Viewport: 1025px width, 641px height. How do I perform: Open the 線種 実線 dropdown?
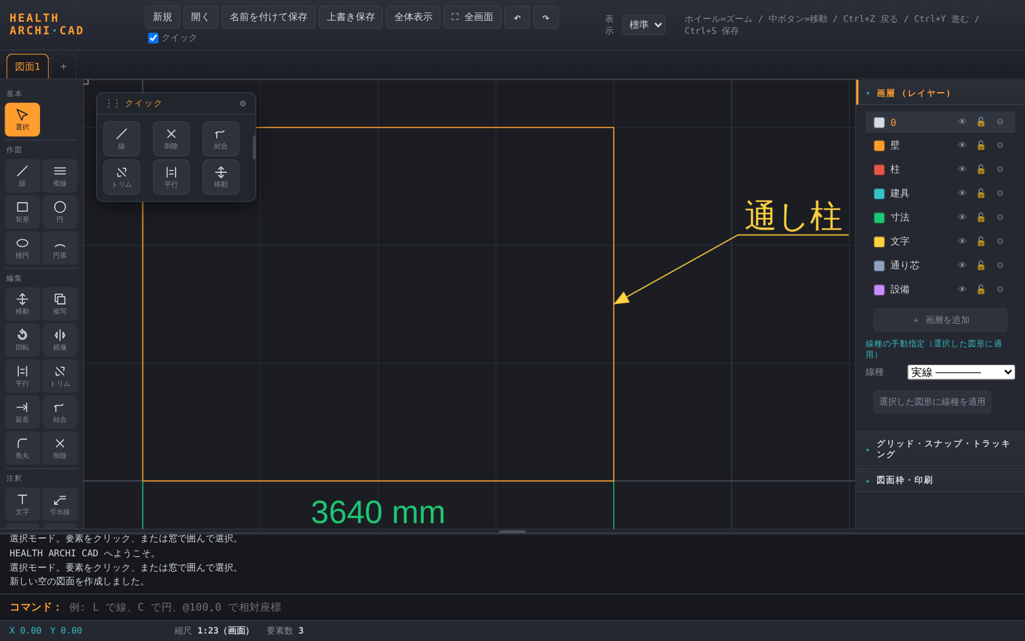(x=961, y=372)
